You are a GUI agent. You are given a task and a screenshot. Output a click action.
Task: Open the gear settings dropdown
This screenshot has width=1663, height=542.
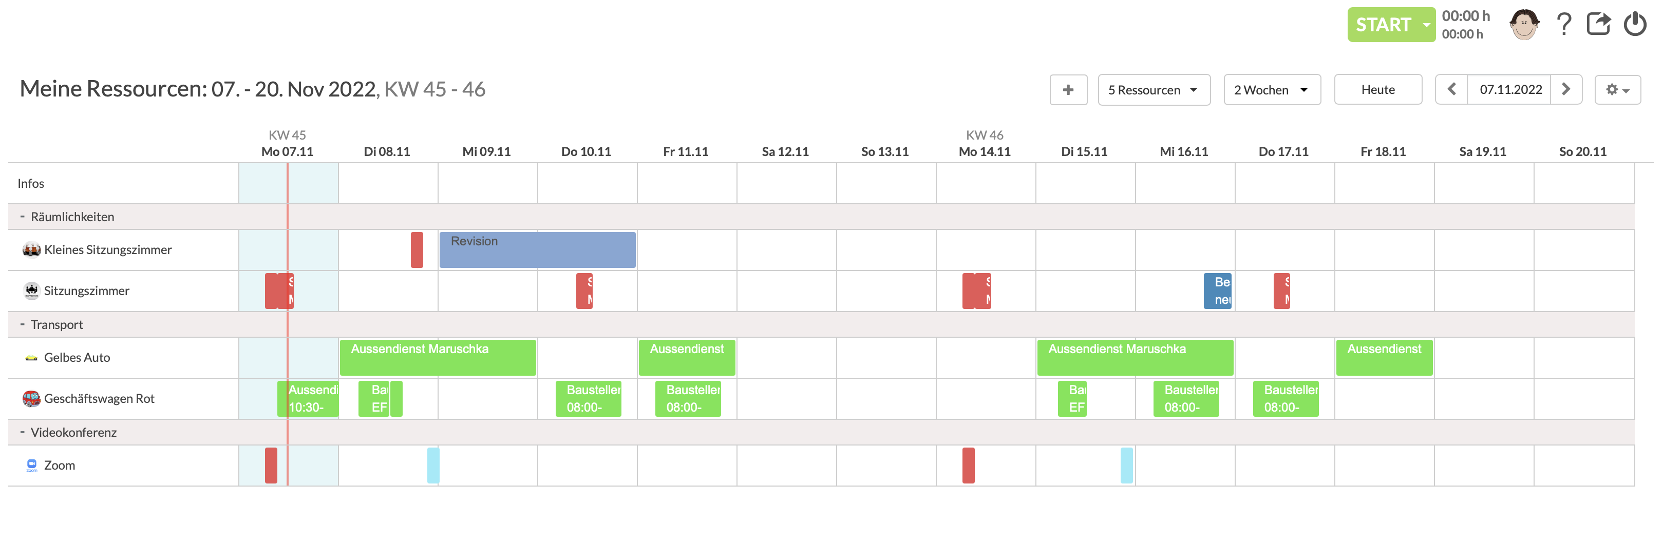pos(1617,90)
